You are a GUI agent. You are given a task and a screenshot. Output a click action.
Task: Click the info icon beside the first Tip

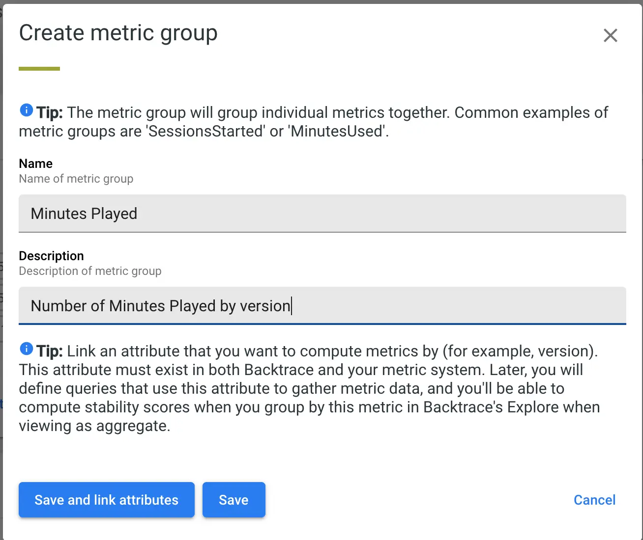(x=26, y=110)
